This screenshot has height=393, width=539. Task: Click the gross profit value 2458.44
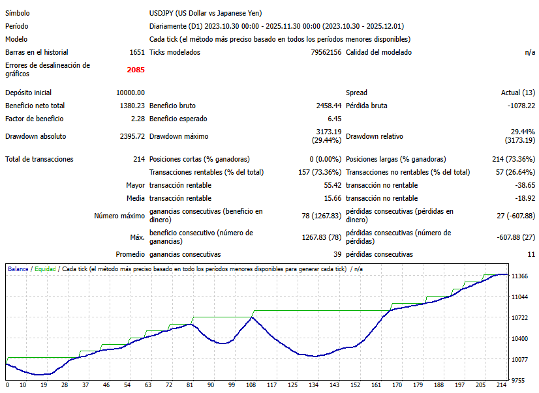pyautogui.click(x=328, y=106)
